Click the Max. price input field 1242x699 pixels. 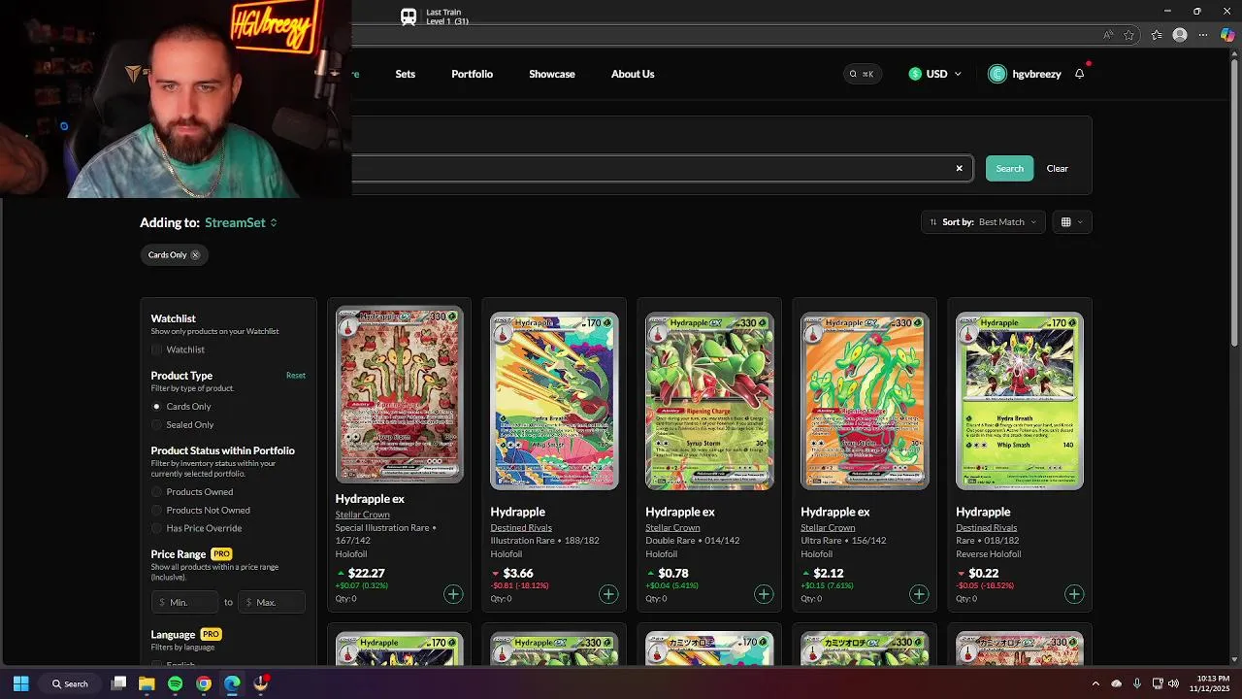273,602
